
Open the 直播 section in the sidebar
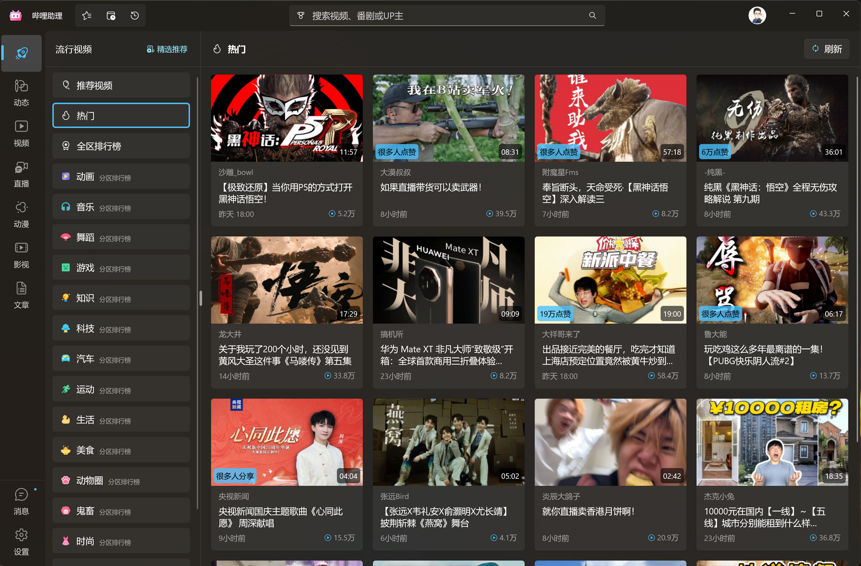point(21,174)
